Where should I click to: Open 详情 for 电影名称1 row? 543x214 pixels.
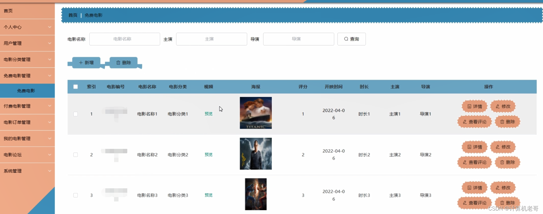click(475, 107)
